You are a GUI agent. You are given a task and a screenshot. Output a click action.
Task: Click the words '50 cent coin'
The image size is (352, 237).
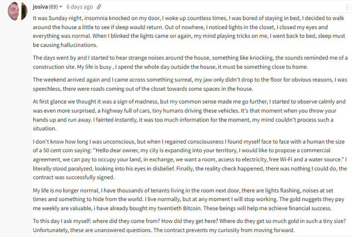[x=58, y=150]
